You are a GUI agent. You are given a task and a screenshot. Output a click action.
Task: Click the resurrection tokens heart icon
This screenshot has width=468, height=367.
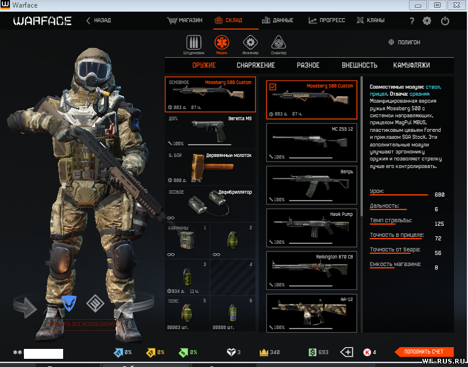[231, 352]
